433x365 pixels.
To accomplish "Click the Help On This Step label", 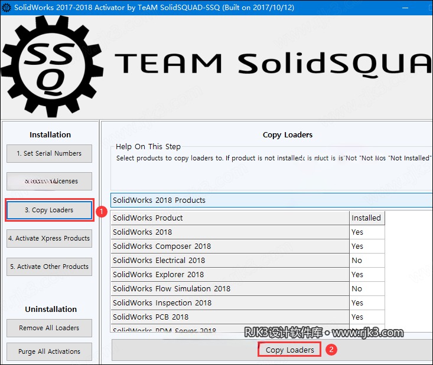I will coord(148,147).
